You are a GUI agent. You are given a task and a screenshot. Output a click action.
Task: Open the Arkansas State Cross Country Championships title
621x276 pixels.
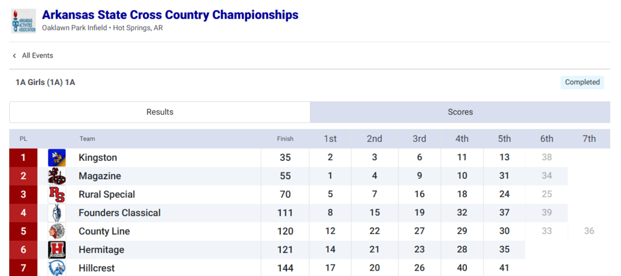click(170, 15)
